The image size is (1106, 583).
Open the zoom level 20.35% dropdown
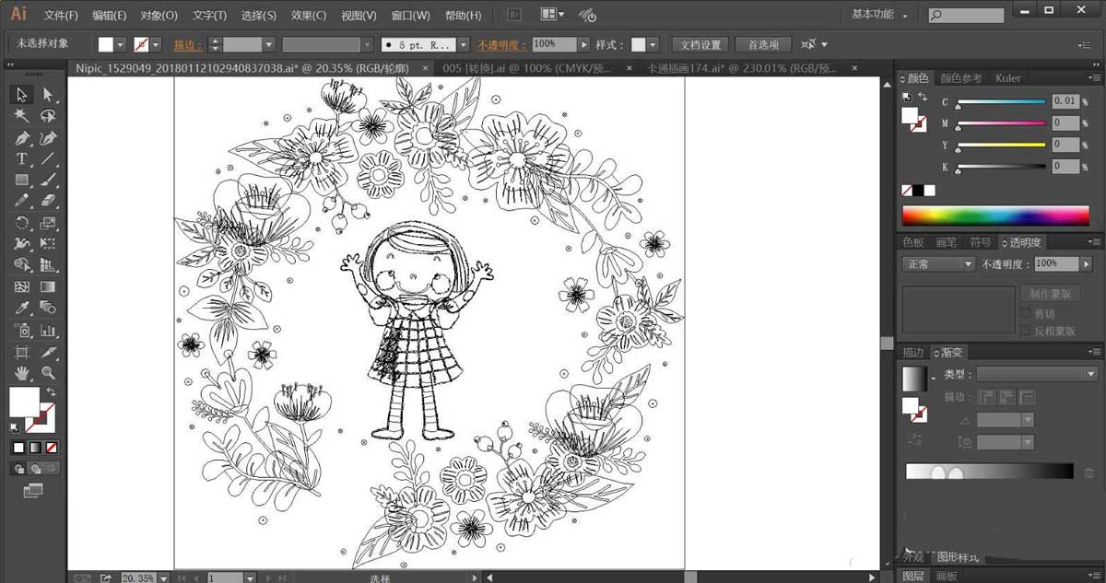point(163,577)
